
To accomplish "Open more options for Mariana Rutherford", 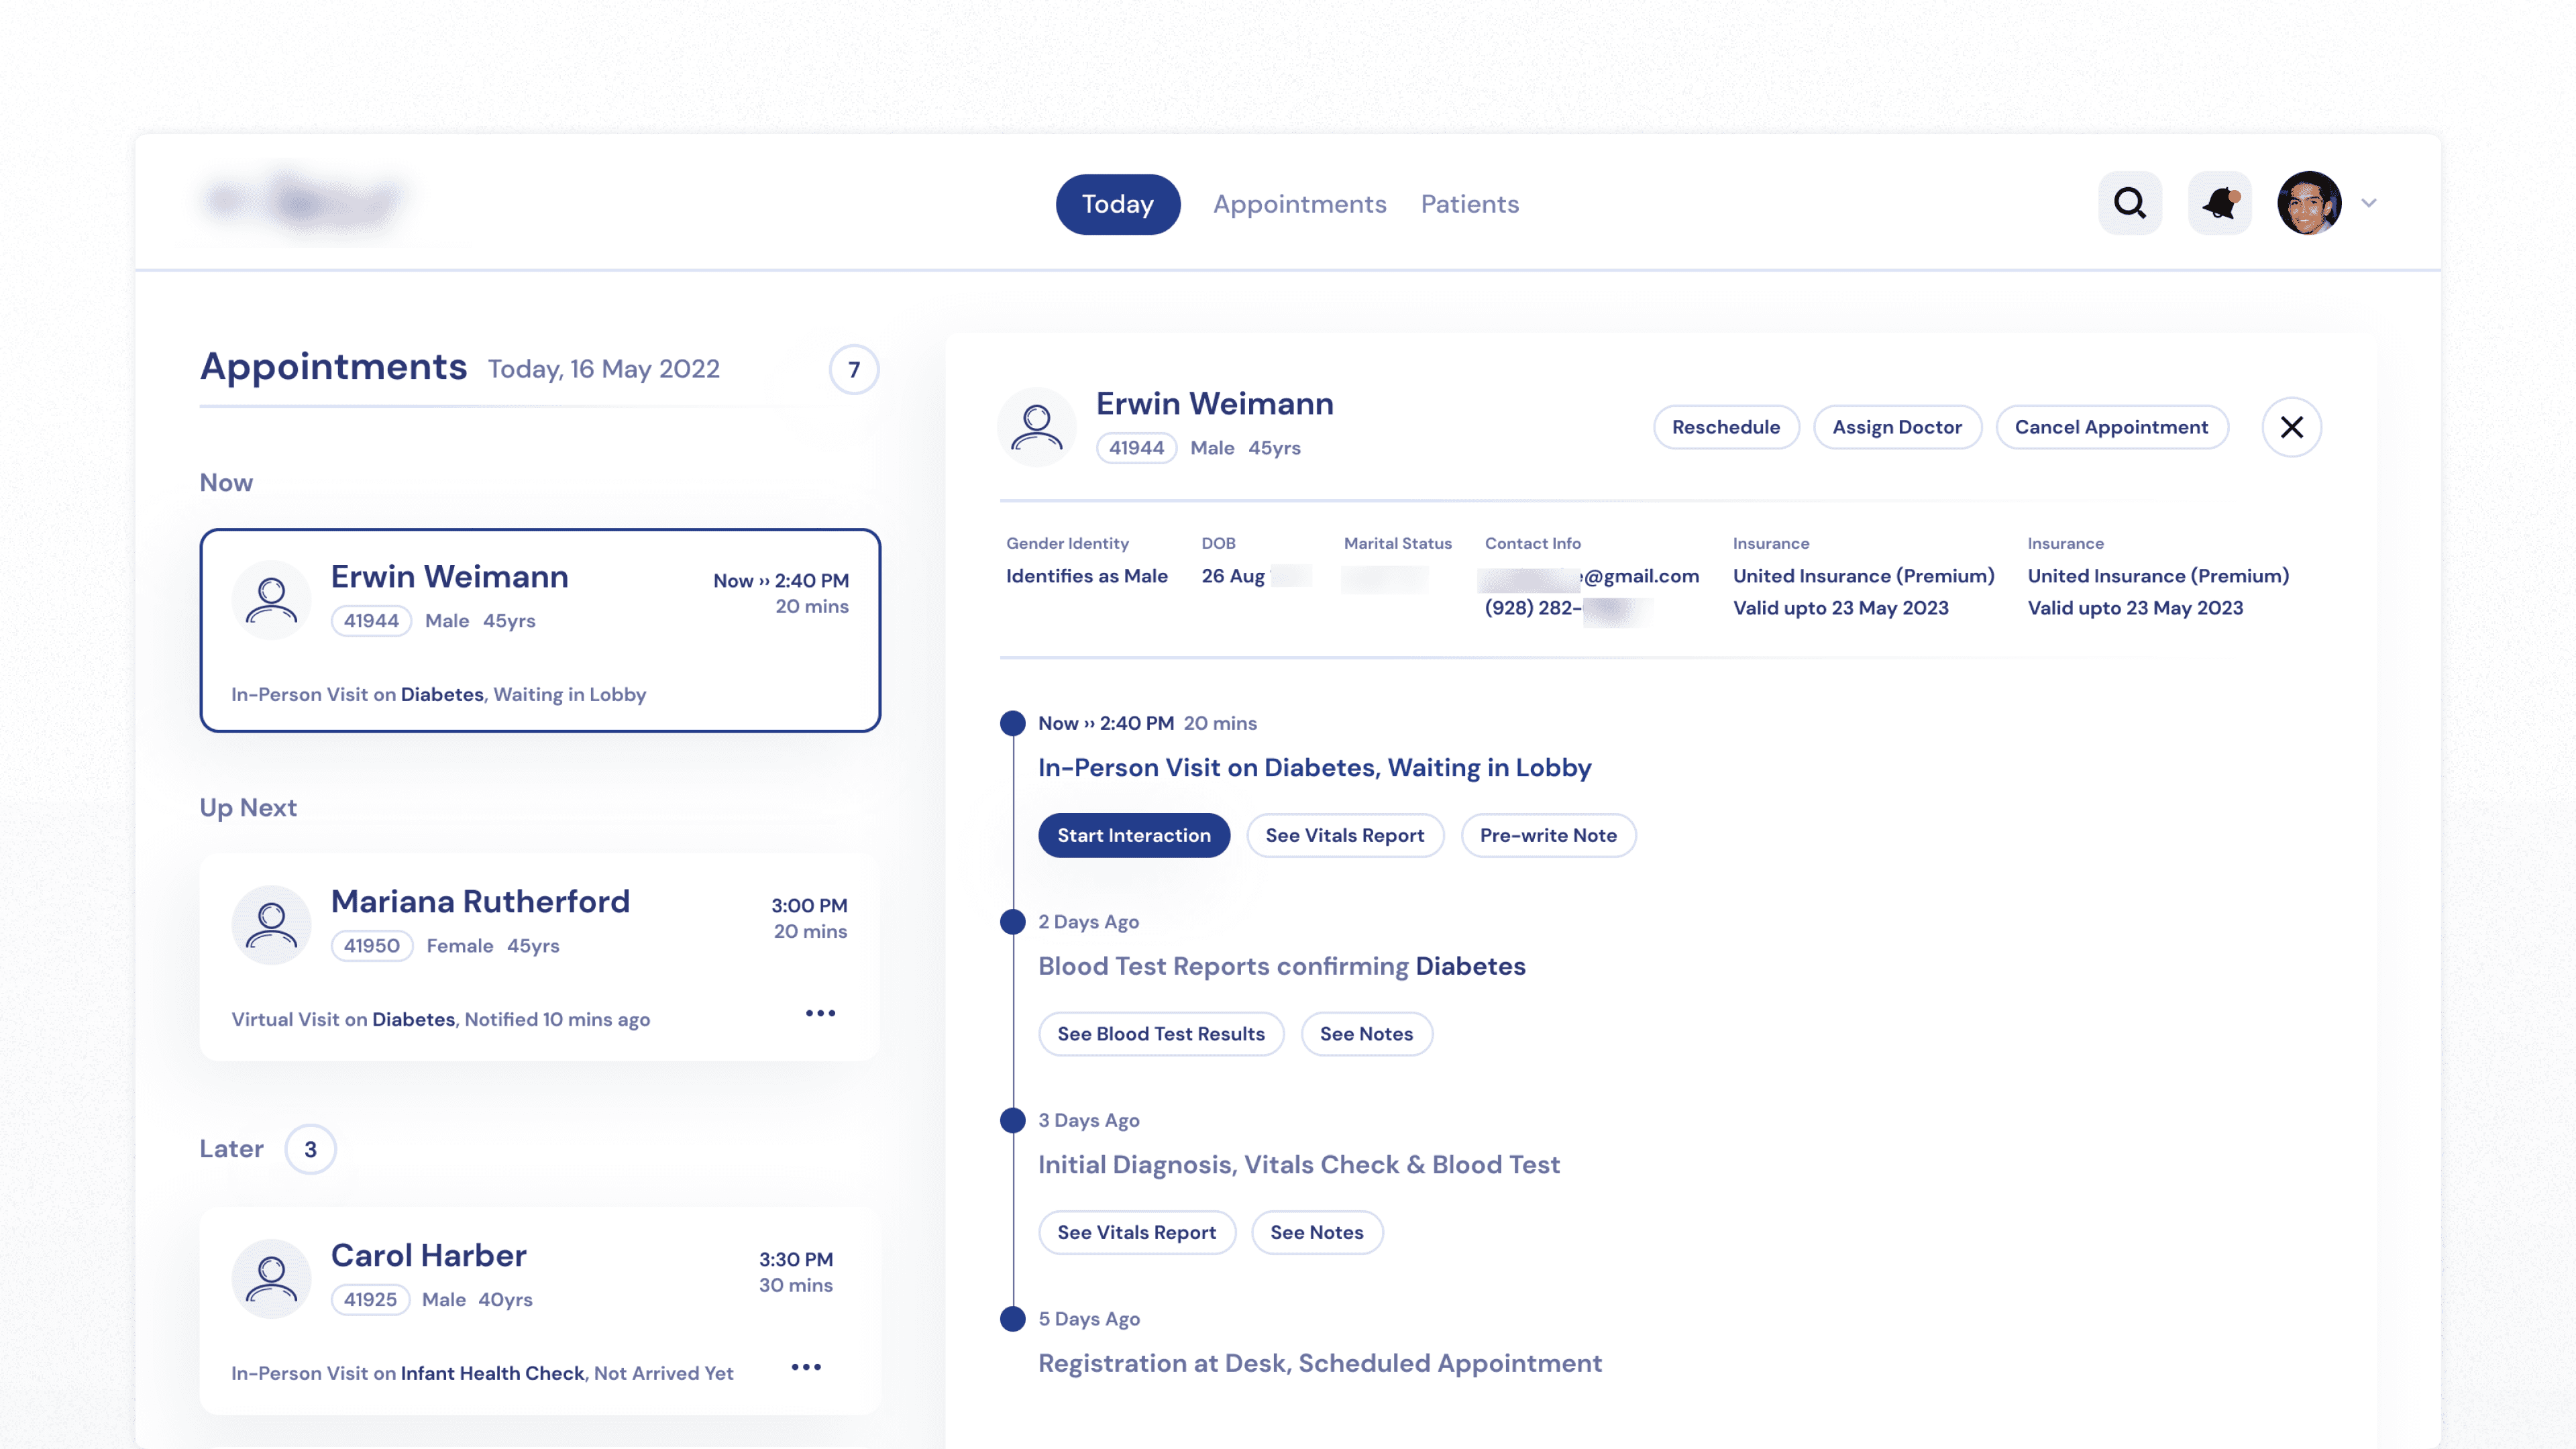I will pos(820,1013).
